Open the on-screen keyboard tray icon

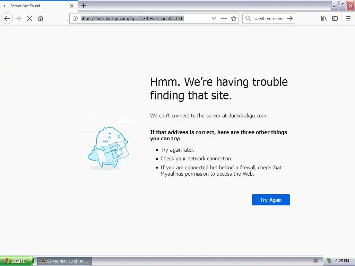(315, 261)
